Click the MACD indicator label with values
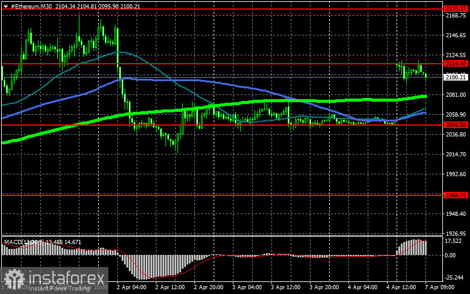 pyautogui.click(x=43, y=242)
